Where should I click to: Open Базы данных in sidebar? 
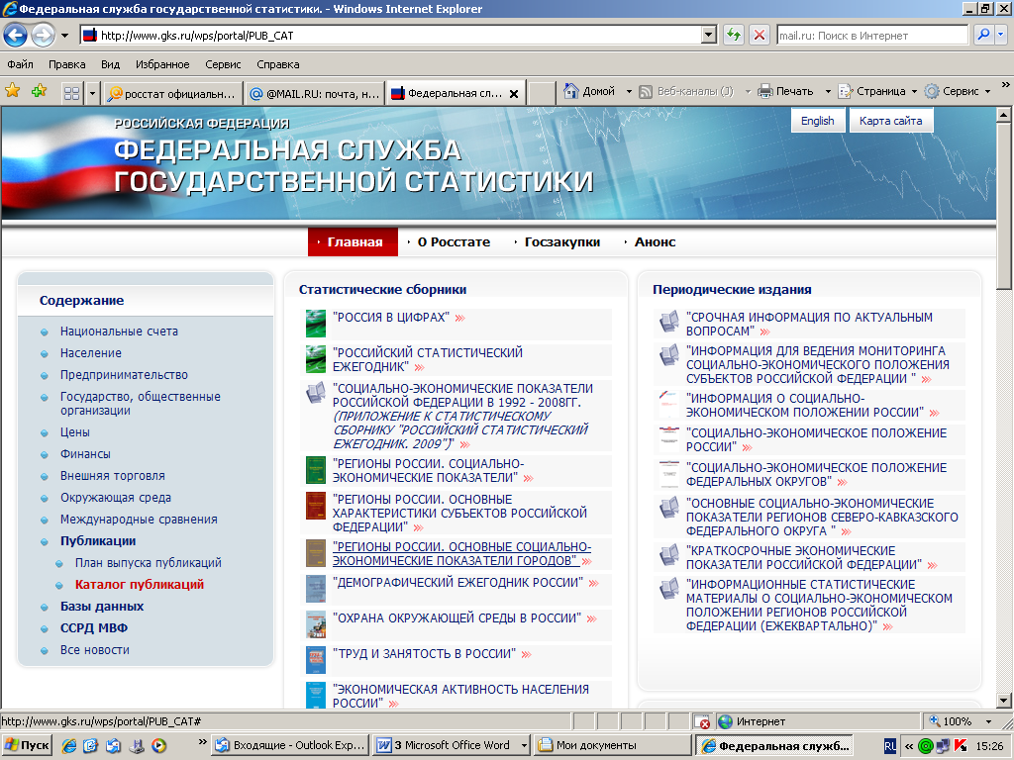point(102,607)
